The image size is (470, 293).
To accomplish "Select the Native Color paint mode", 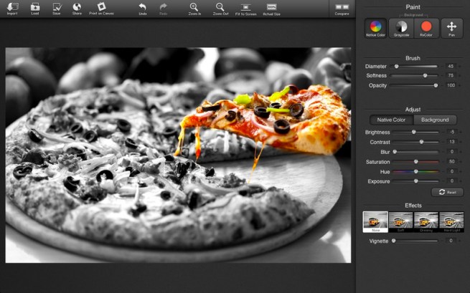I will coord(375,28).
